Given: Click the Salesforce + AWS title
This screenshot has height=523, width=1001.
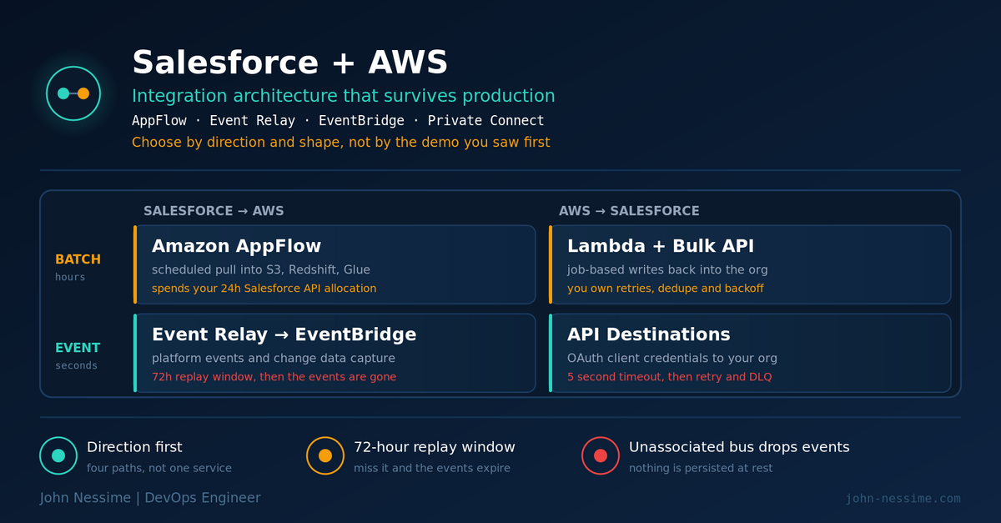Looking at the screenshot, I should click(x=289, y=63).
